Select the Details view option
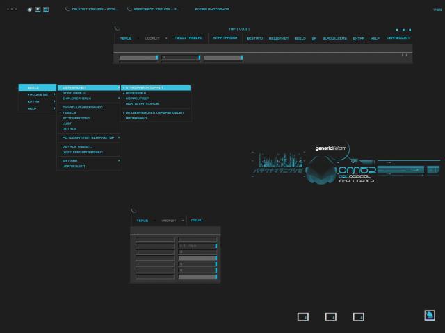 tap(89, 129)
